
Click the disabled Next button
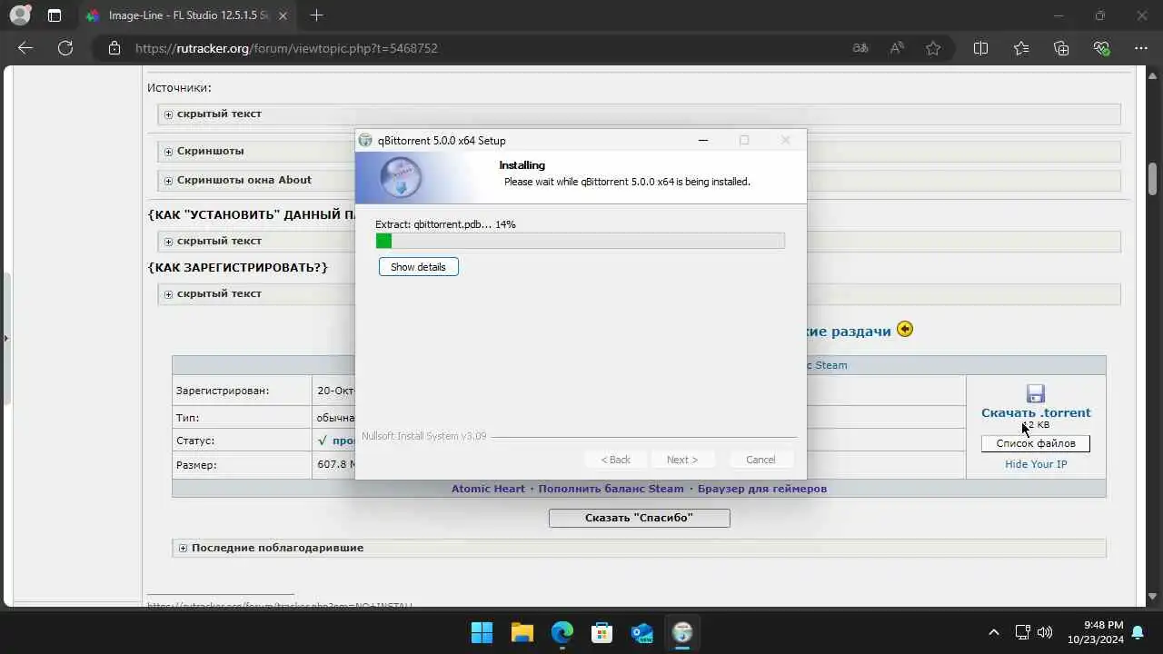(682, 460)
